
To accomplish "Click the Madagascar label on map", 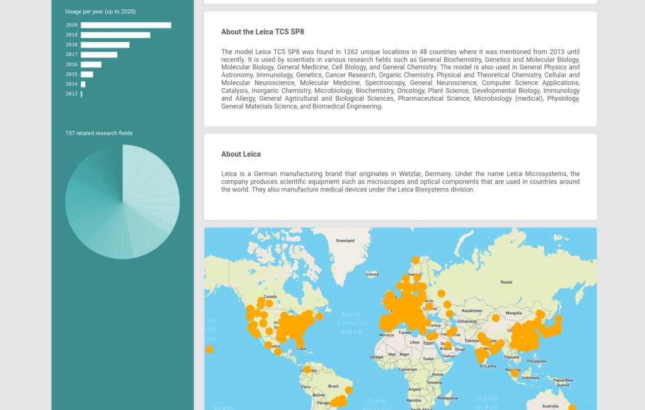I will (x=448, y=398).
